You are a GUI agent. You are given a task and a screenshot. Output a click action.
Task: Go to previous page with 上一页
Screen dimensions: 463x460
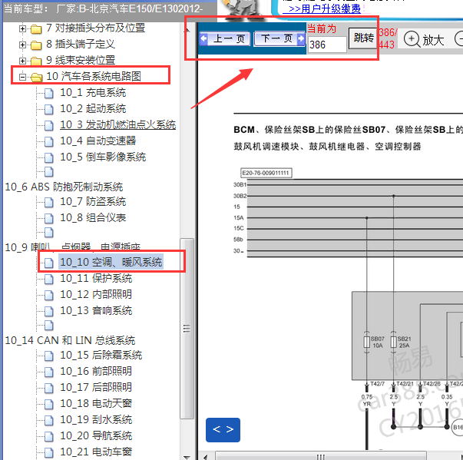[225, 38]
